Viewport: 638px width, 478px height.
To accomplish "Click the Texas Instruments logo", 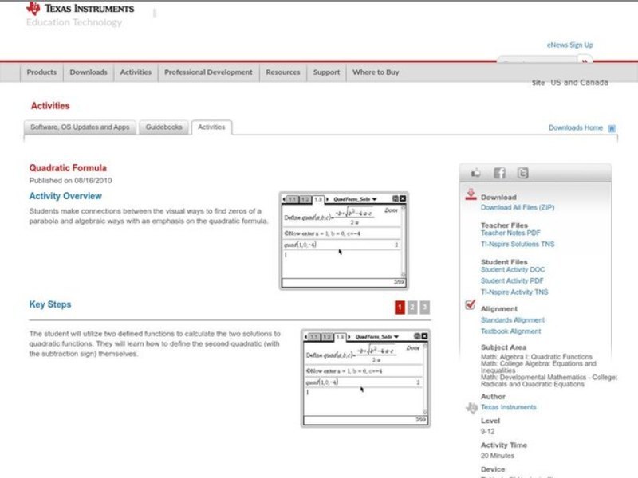I will click(80, 9).
